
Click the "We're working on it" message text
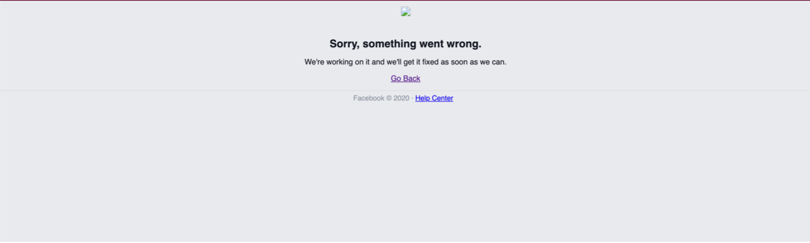click(406, 62)
